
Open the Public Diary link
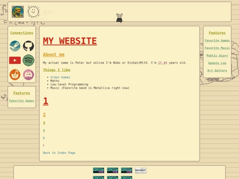217,56
